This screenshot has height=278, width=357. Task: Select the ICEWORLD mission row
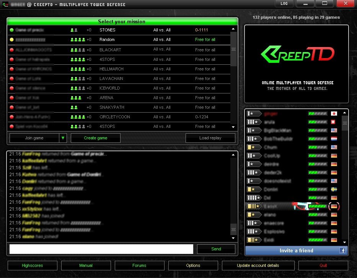(x=119, y=88)
